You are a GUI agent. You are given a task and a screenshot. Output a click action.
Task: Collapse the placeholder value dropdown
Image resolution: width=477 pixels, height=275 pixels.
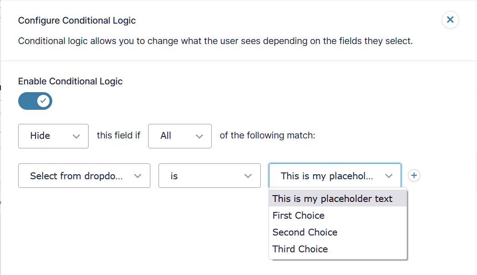coord(335,176)
